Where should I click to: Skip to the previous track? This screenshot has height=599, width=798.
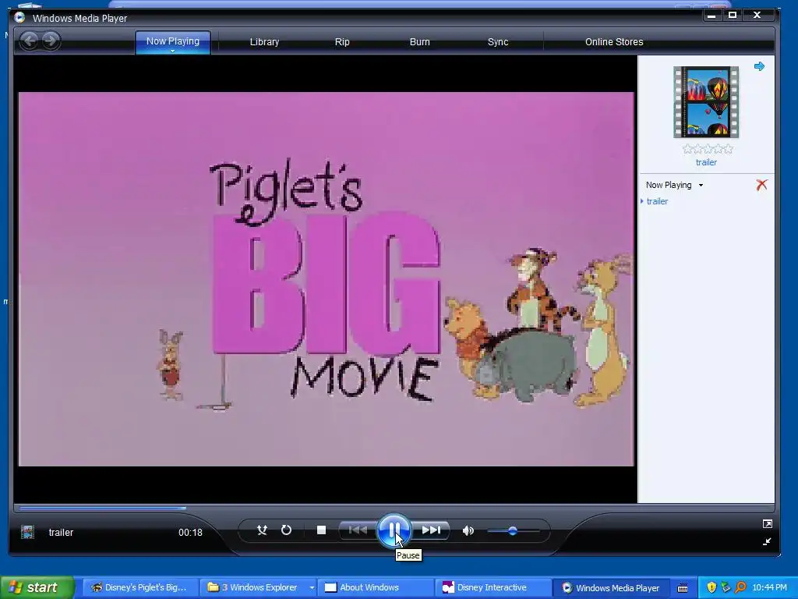[x=358, y=530]
